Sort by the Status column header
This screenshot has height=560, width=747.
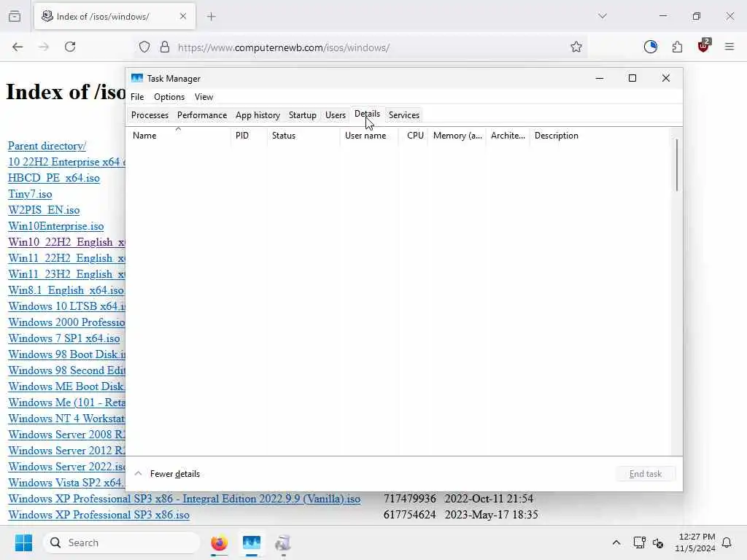point(303,135)
